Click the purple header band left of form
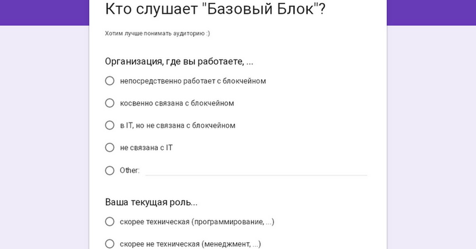Image resolution: width=476 pixels, height=249 pixels. [44, 12]
